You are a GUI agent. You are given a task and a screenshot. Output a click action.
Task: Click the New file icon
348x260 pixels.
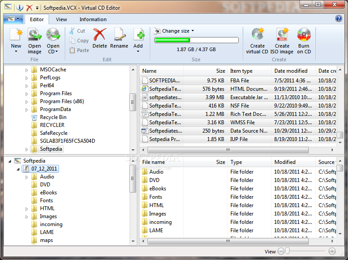click(x=16, y=35)
